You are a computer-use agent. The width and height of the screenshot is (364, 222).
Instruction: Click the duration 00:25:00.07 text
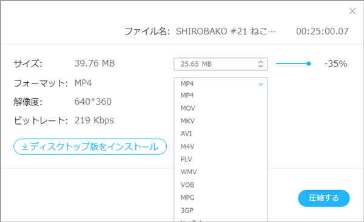322,31
